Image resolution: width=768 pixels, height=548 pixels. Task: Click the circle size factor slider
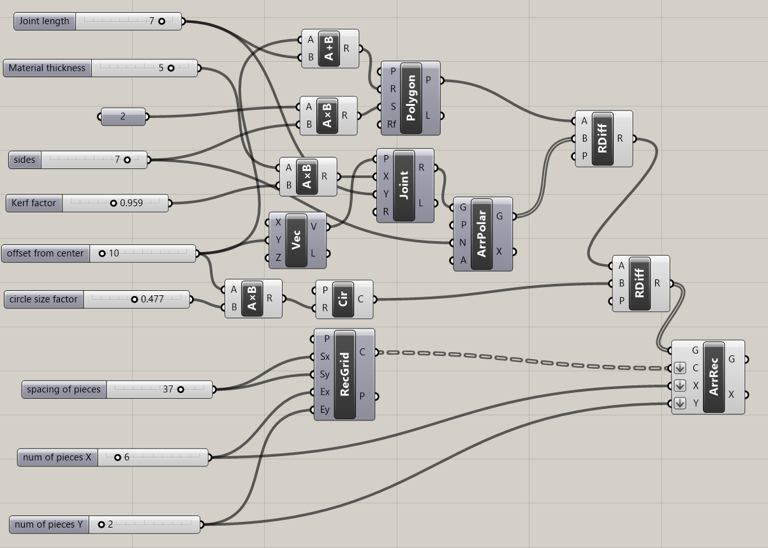pyautogui.click(x=97, y=299)
